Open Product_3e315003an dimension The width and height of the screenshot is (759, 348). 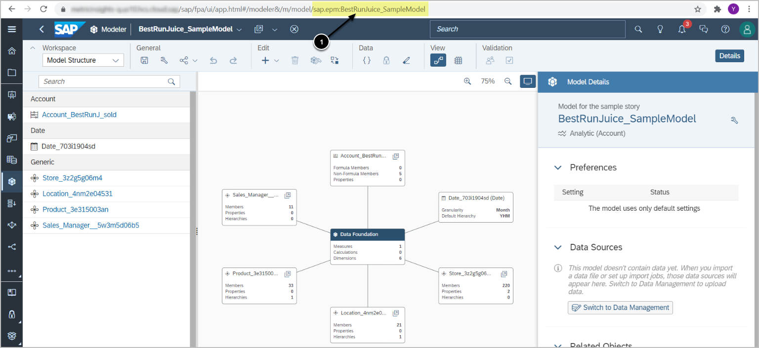tap(75, 209)
